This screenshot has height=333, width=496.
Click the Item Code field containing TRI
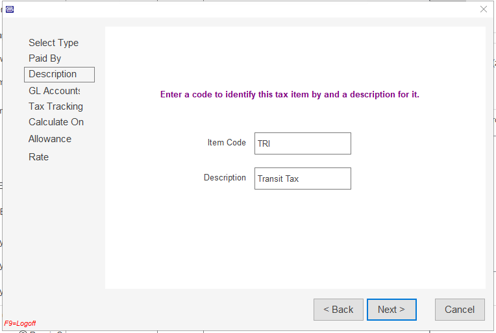coord(303,143)
